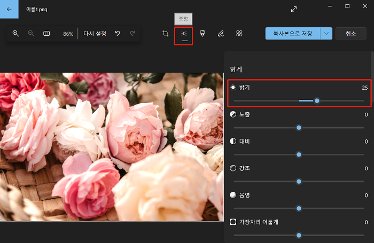Click the 강조 highlights slider handle
The image size is (374, 243).
coord(299,182)
